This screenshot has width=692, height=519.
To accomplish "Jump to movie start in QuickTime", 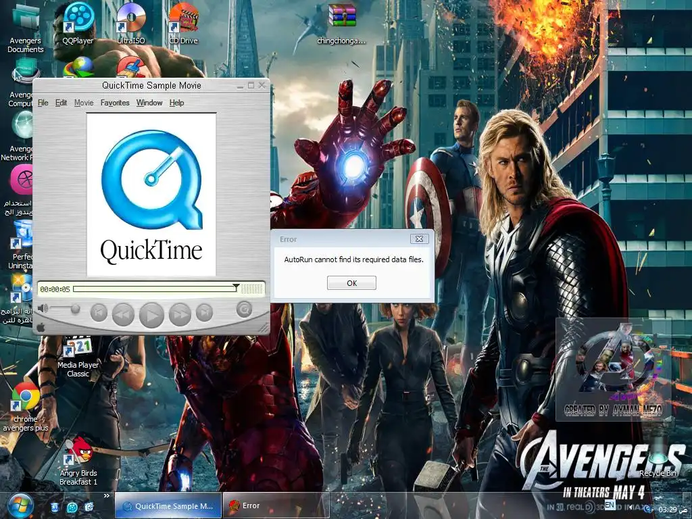I will [x=99, y=313].
